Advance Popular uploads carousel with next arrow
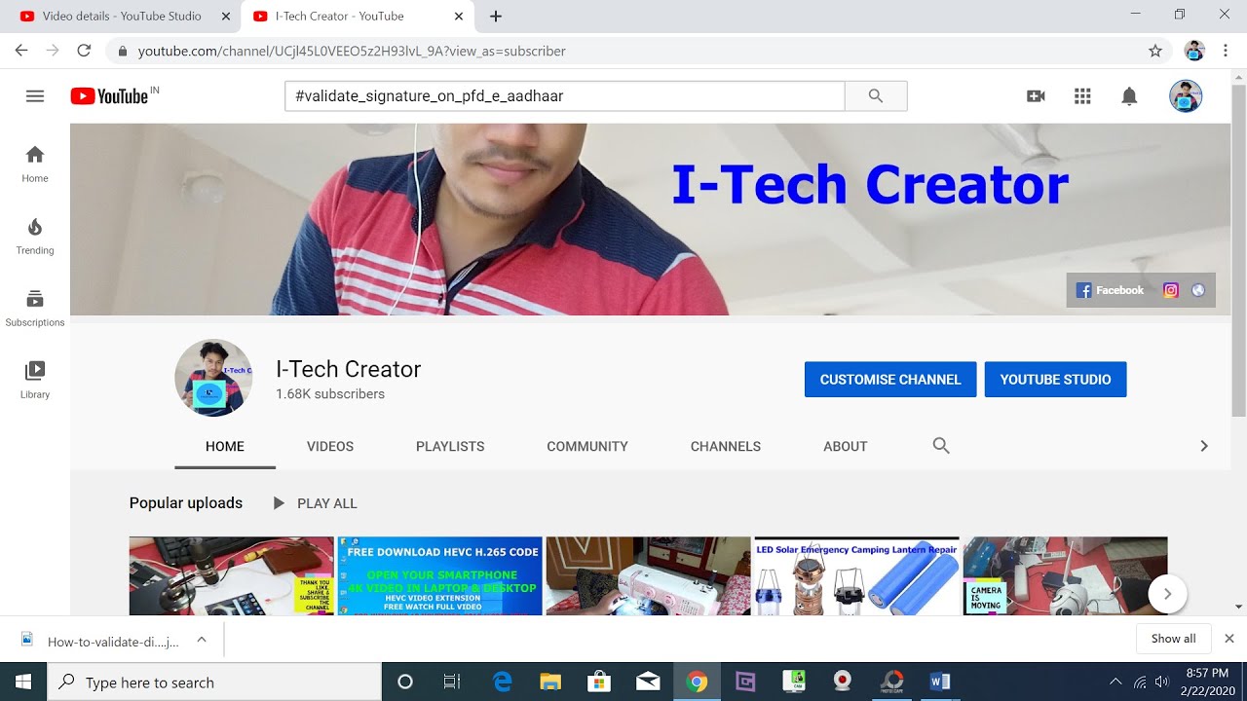The width and height of the screenshot is (1247, 701). (1167, 594)
